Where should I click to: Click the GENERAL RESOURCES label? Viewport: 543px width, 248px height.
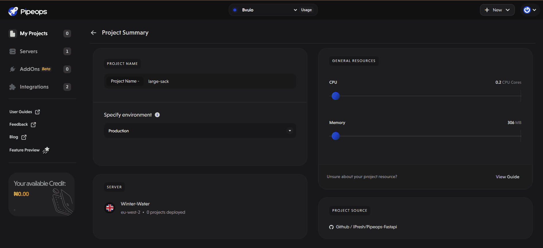[x=354, y=61]
